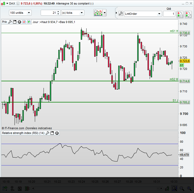Open the instrument dropdown arrow beside DAX
Image resolution: width=194 pixels, height=193 pixels.
7,3
